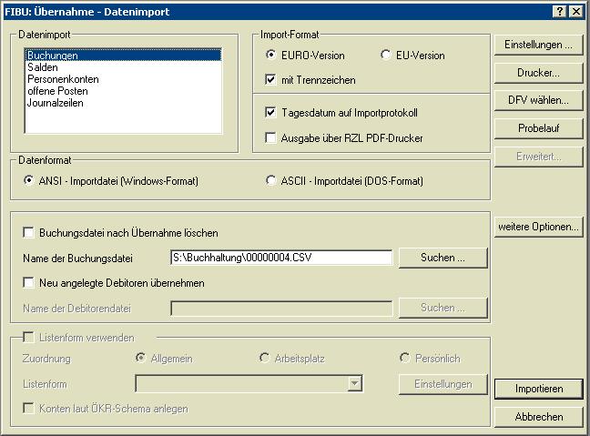The image size is (590, 436).
Task: Select ASCII Importdatei DOS-Format option
Action: pyautogui.click(x=271, y=181)
